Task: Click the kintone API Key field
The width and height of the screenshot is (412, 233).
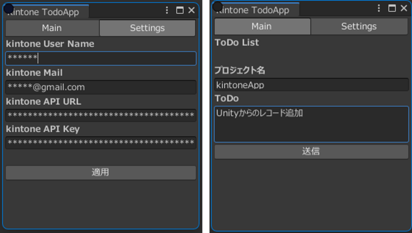Action: click(101, 143)
